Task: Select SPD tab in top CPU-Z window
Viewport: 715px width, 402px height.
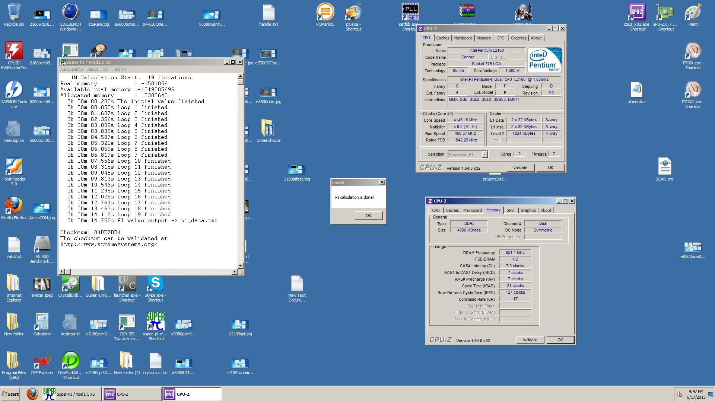Action: 500,38
